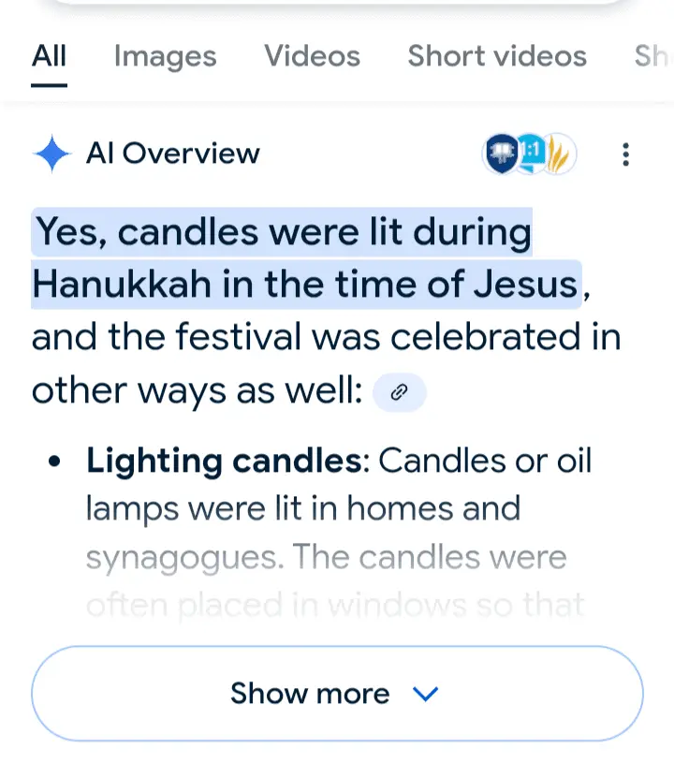This screenshot has height=777, width=674.
Task: Expand the overview with Show more
Action: [x=310, y=694]
